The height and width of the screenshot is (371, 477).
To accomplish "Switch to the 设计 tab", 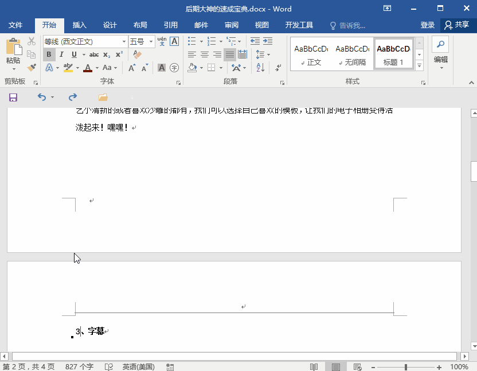I will coord(110,25).
